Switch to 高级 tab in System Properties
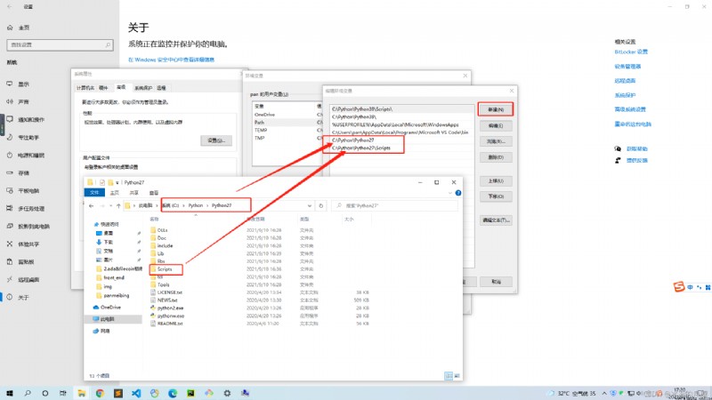The width and height of the screenshot is (712, 400). [121, 87]
